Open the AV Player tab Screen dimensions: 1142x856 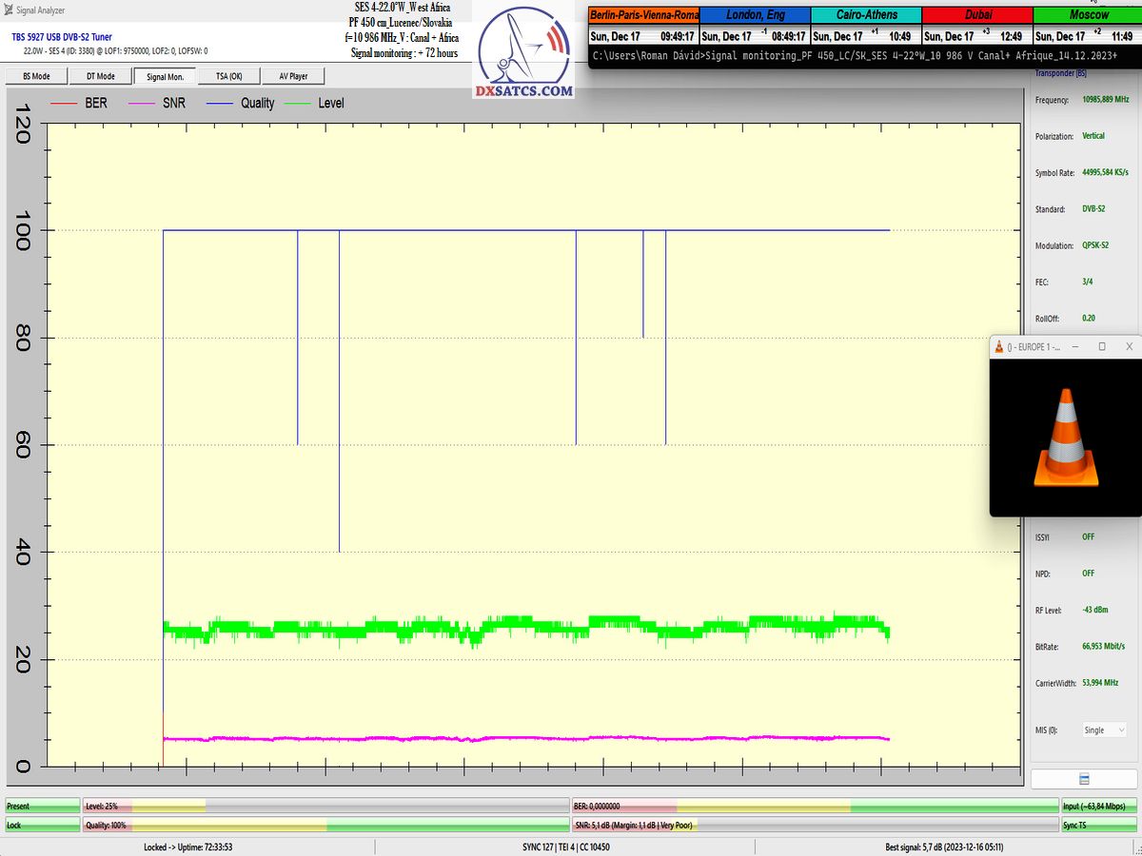pos(293,76)
